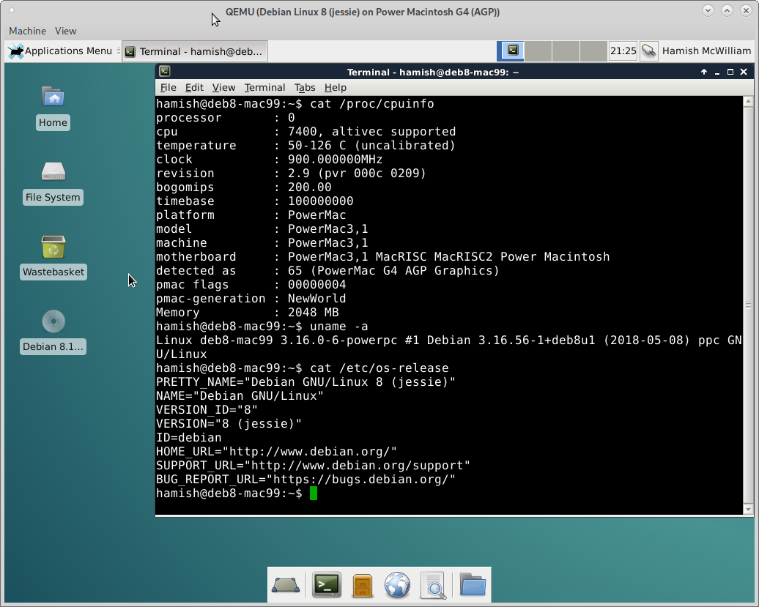Click the 'Memory : 2048 MB' line
This screenshot has height=607, width=759.
(x=248, y=313)
